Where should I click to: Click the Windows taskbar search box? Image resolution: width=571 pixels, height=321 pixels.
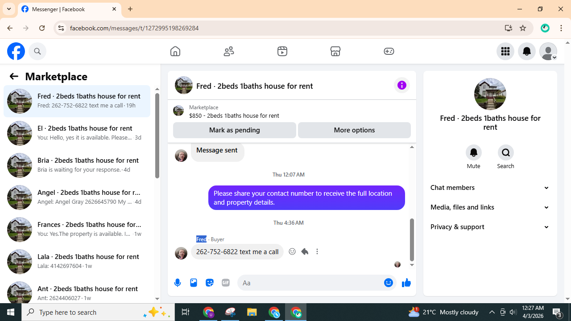point(98,312)
